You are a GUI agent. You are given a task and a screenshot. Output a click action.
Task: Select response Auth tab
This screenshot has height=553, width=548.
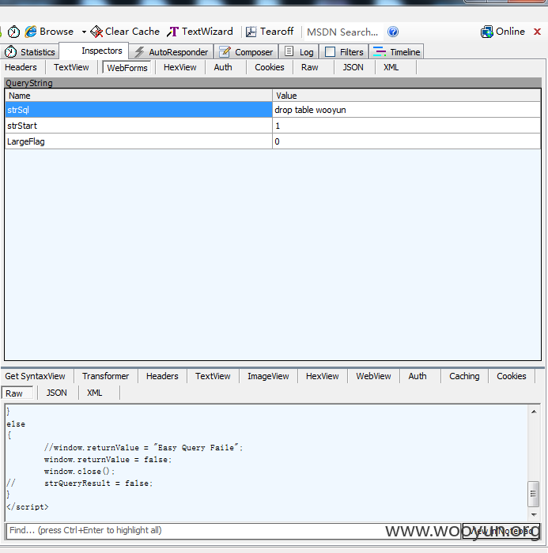(418, 376)
